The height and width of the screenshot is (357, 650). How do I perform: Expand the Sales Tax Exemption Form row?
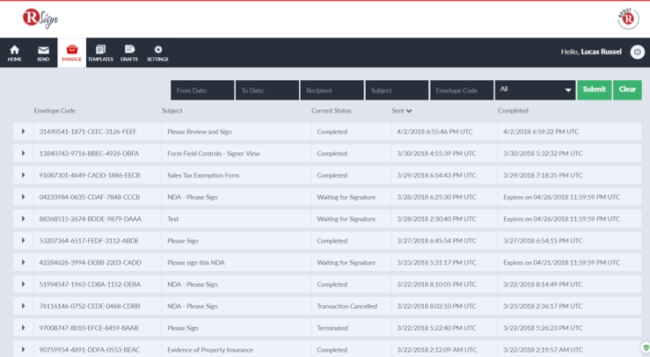[x=23, y=175]
